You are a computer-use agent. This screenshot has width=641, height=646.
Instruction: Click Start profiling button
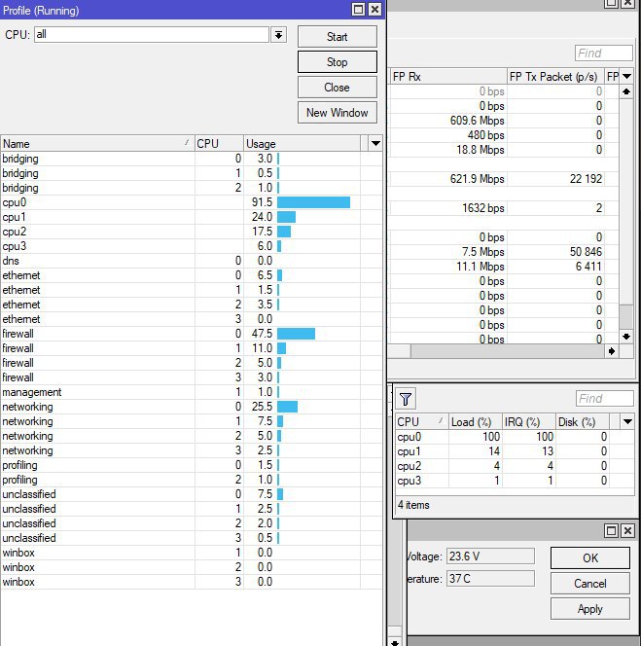[337, 37]
